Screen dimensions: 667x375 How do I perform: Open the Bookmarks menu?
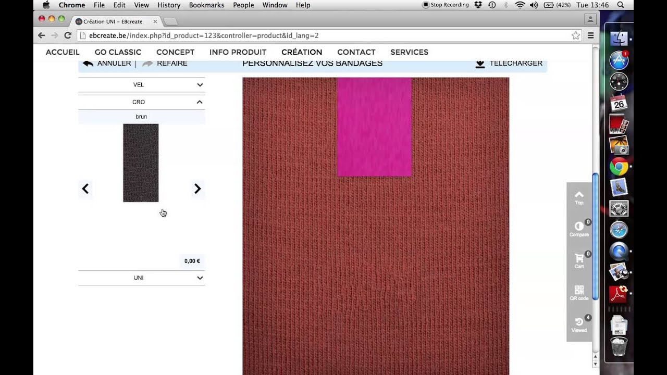coord(206,5)
